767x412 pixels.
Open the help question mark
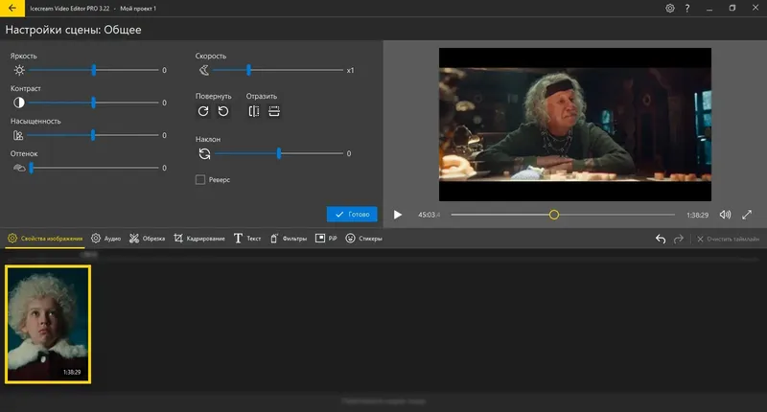(686, 9)
